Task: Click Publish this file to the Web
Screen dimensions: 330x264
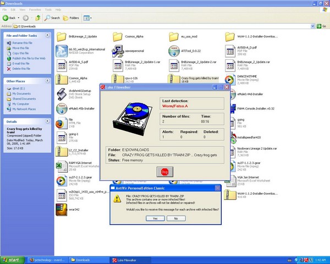Action: tap(29, 58)
